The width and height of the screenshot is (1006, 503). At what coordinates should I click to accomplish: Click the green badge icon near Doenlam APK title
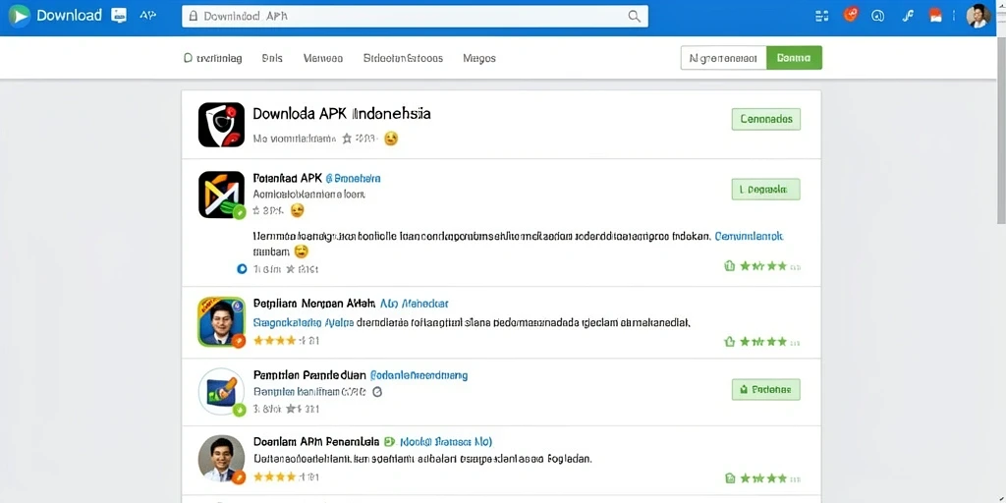(x=388, y=442)
